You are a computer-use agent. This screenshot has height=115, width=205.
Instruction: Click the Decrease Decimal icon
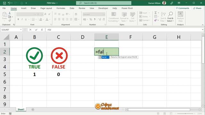(104, 19)
